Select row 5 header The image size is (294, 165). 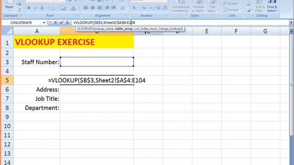point(7,80)
